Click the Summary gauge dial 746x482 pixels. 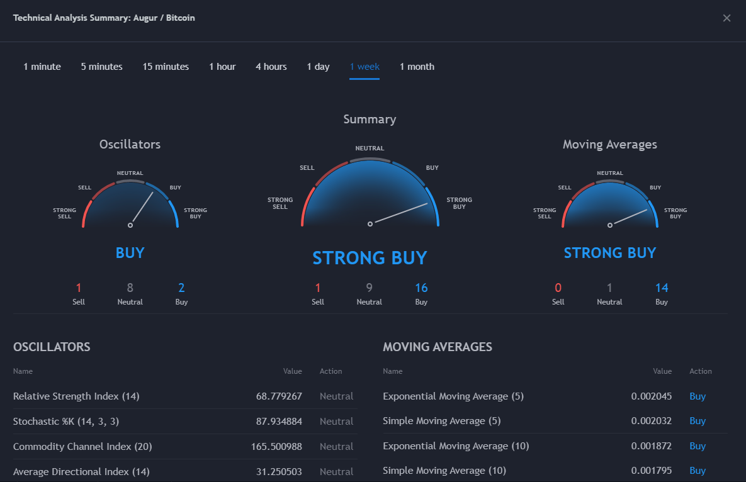pyautogui.click(x=370, y=193)
